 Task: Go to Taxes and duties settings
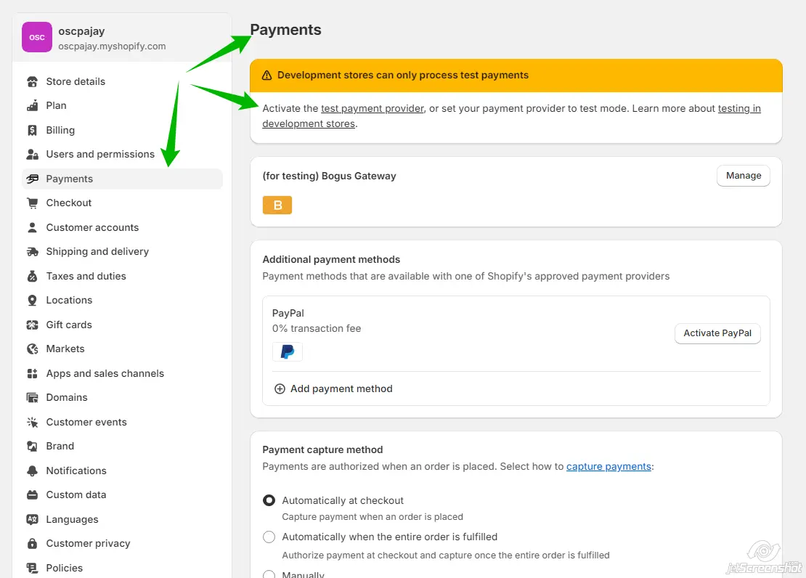86,276
